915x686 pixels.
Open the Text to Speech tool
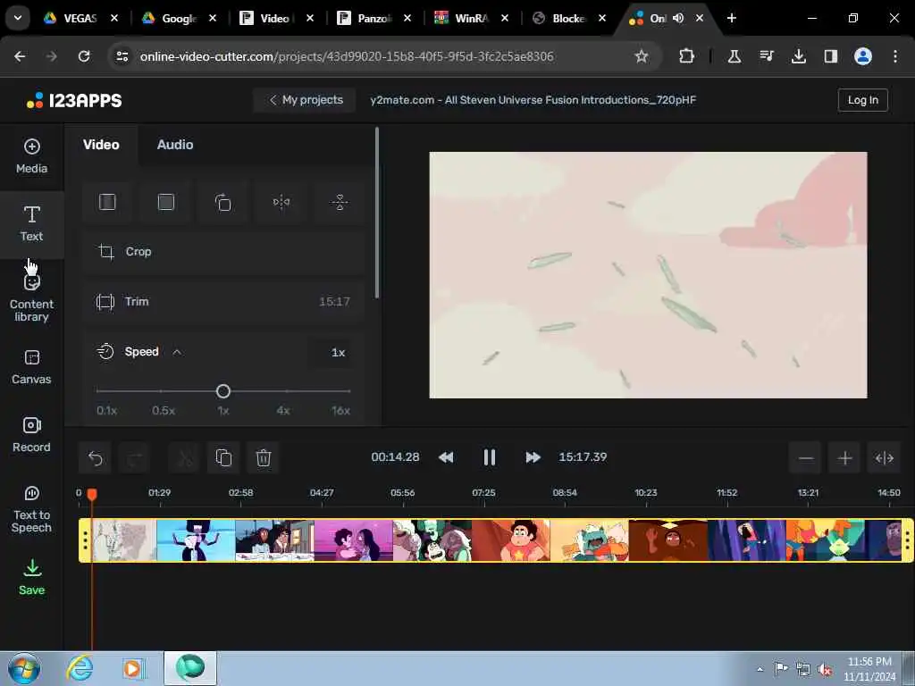click(31, 509)
